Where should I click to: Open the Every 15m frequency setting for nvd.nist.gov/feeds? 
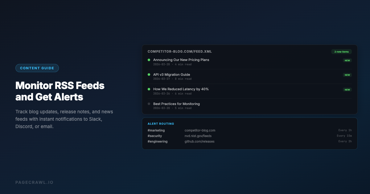344,135
